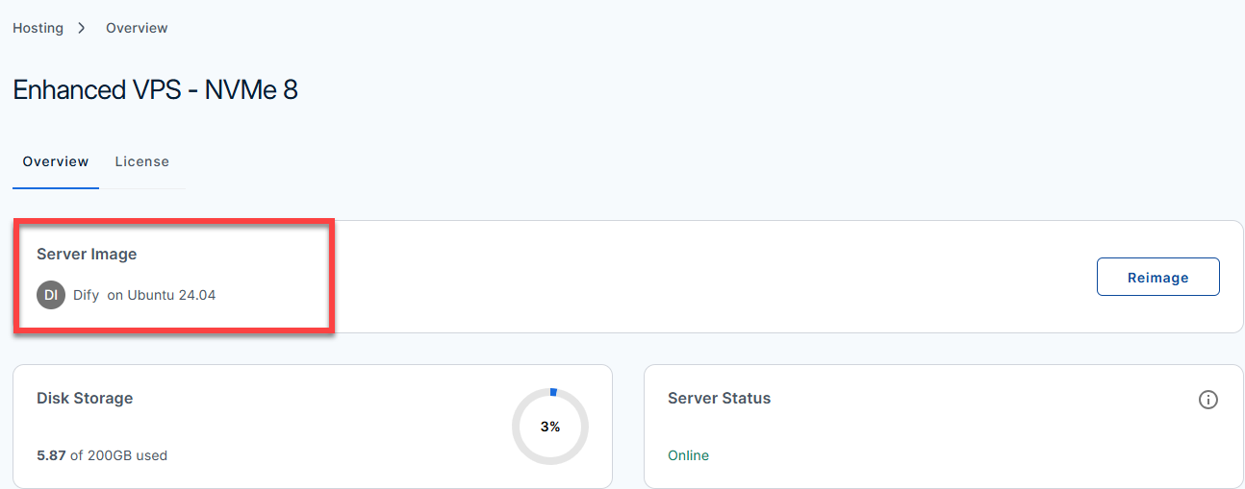Click the Server Status heading
The height and width of the screenshot is (489, 1245).
pos(720,398)
